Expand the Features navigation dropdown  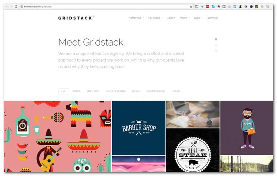click(156, 18)
